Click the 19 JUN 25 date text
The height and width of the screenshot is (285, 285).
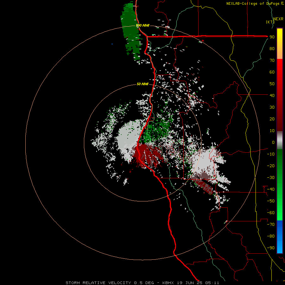(190, 283)
